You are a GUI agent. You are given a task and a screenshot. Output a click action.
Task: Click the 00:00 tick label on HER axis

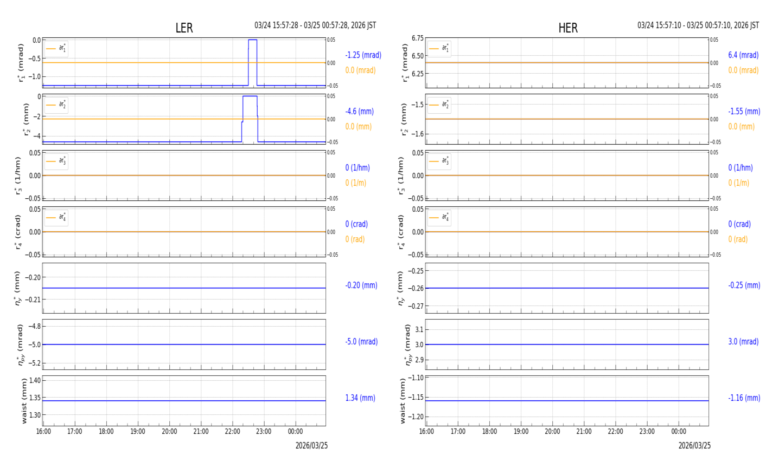tap(679, 432)
